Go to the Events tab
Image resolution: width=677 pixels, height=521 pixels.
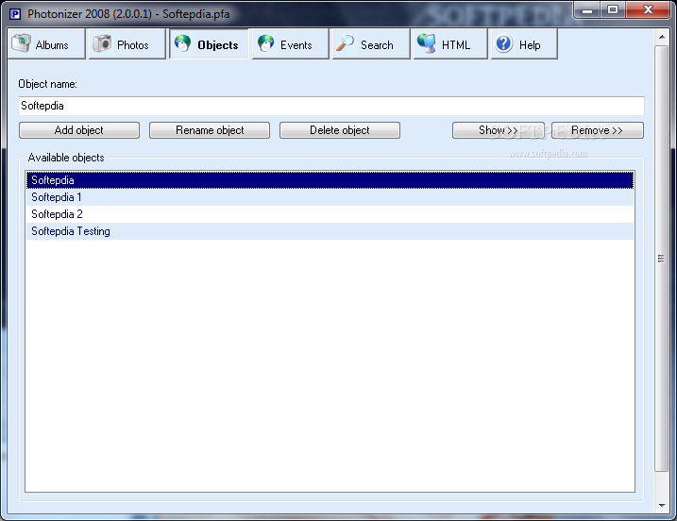pos(291,43)
